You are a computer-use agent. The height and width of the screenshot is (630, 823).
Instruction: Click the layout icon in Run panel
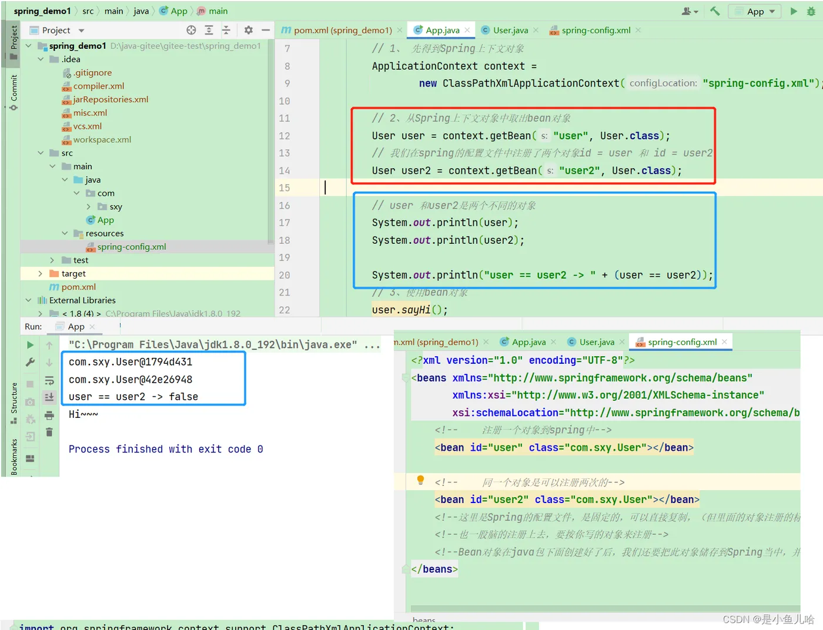pos(30,458)
